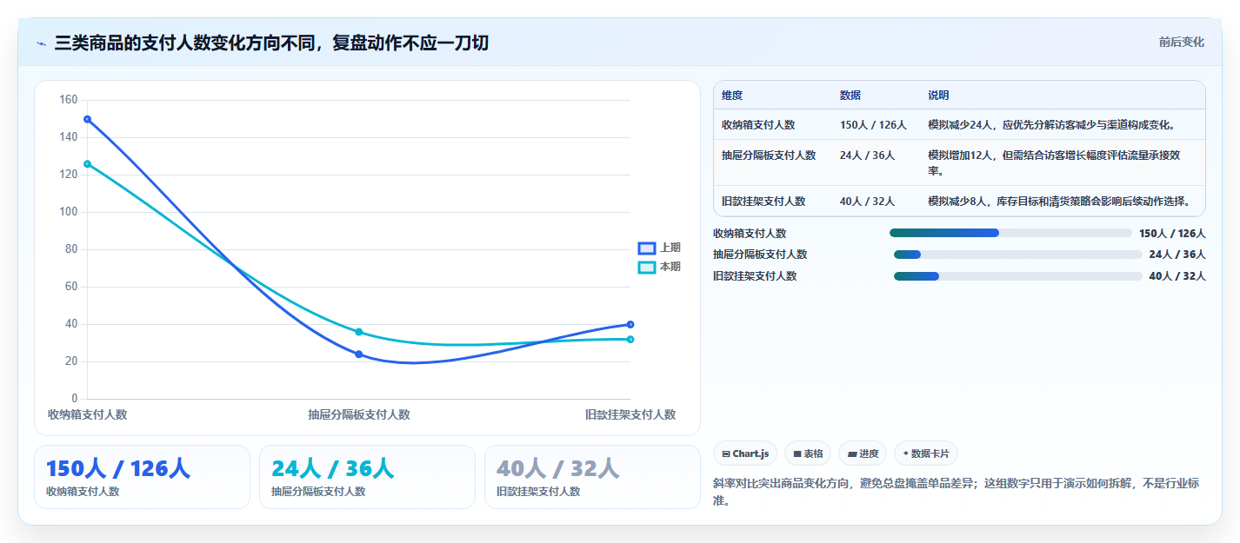Click progress label 抽屉分隔板支付人数
The height and width of the screenshot is (543, 1240).
[760, 255]
